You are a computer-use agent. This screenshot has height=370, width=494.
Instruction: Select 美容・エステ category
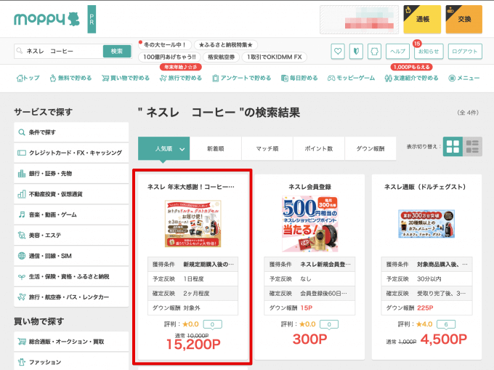tap(71, 235)
